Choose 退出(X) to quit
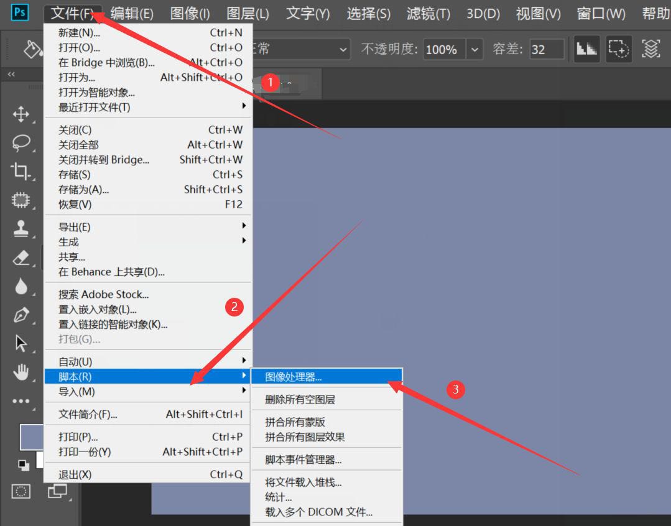 point(148,474)
